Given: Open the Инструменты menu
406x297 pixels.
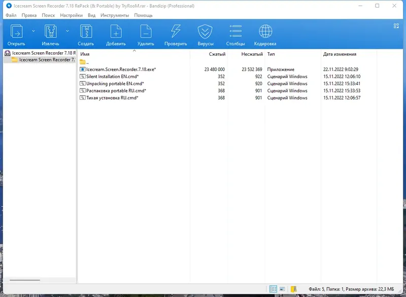Looking at the screenshot, I should click(x=115, y=15).
